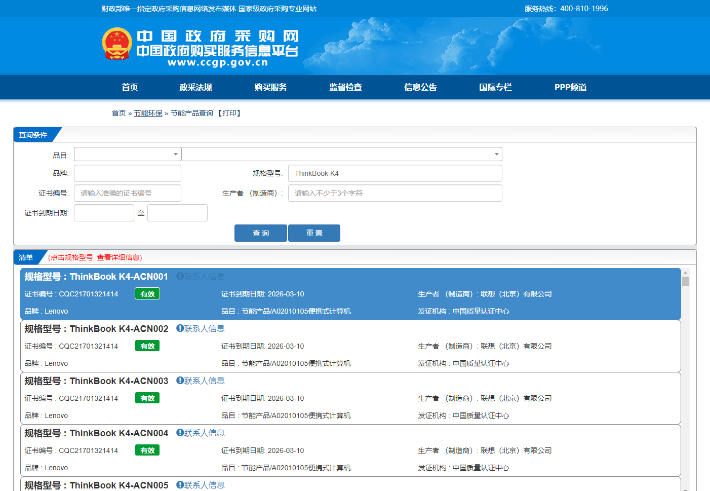710x491 pixels.
Task: Click 证书到期日期 2026-03-10 in ACN002 row
Action: click(263, 346)
